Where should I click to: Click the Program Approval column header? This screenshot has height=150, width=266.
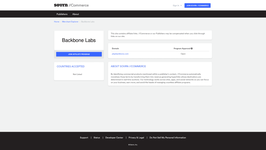[x=182, y=48]
